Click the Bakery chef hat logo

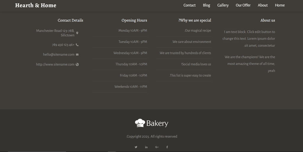click(x=151, y=123)
